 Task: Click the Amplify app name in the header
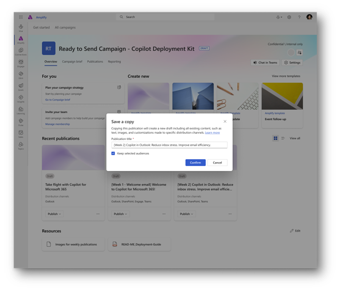click(x=41, y=17)
